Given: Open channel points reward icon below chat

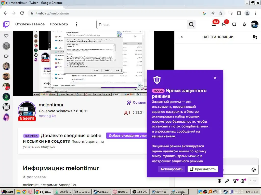Looking at the screenshot, I should [235, 181].
